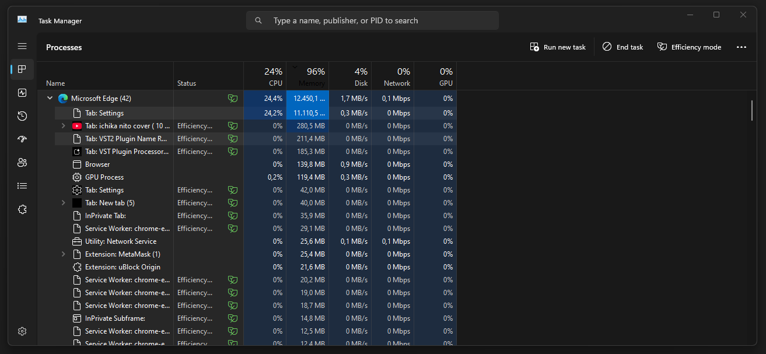Expand the Tab: New tab (5) row

pyautogui.click(x=64, y=203)
